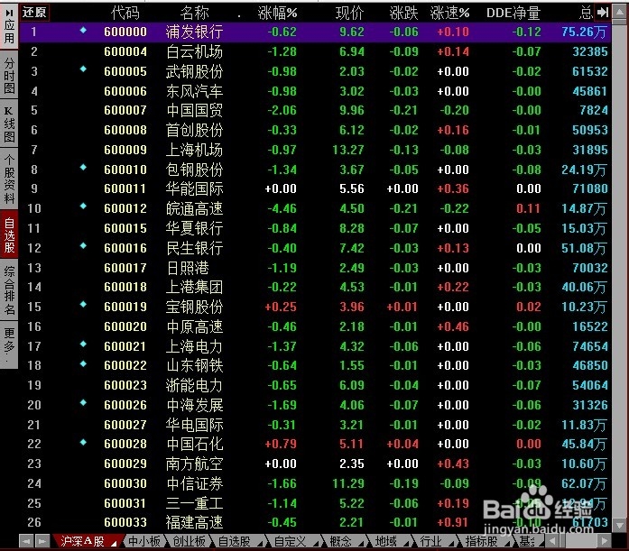Click the vertical scrollbar up arrow

pyautogui.click(x=620, y=11)
